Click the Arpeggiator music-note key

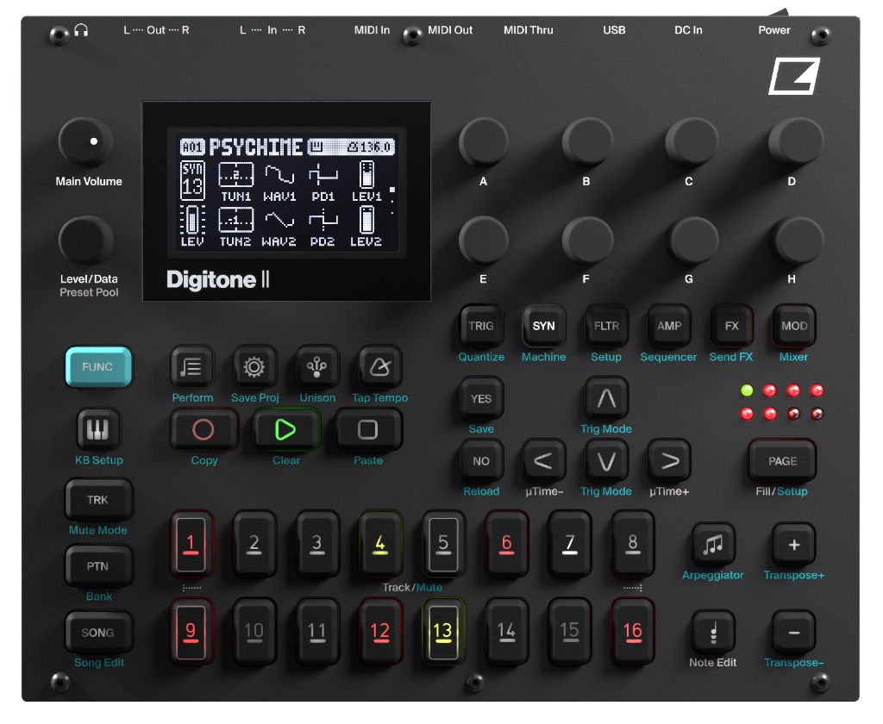[x=713, y=545]
